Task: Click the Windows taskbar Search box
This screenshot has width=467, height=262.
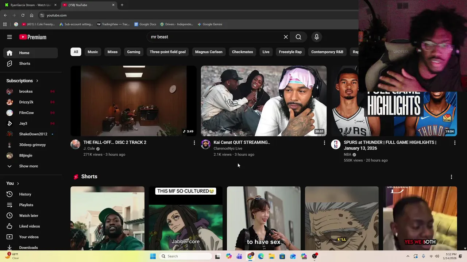Action: (x=185, y=256)
